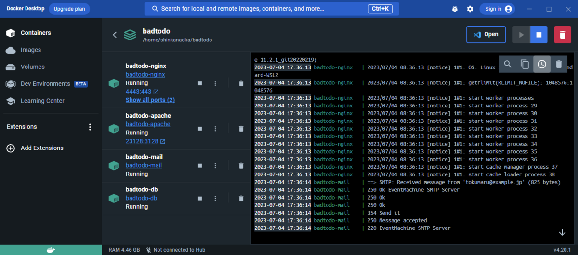Delete the badtodo-db container
The width and height of the screenshot is (578, 255).
click(241, 198)
